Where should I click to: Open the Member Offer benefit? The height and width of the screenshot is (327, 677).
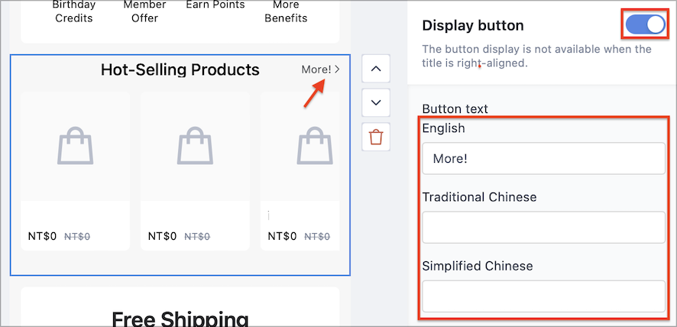coord(144,11)
